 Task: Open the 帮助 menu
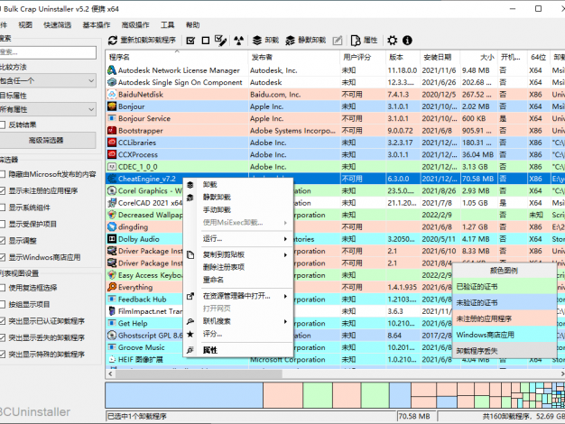pyautogui.click(x=193, y=25)
